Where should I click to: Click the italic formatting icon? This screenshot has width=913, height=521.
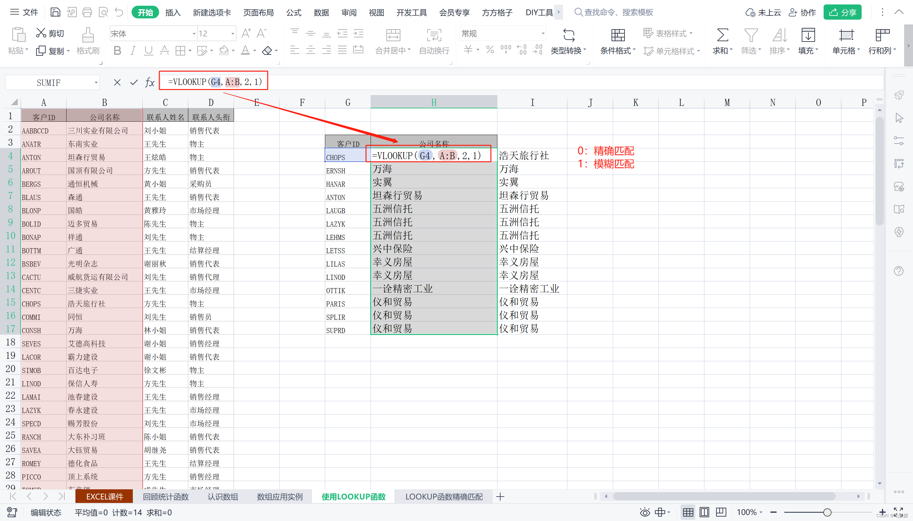[x=133, y=50]
